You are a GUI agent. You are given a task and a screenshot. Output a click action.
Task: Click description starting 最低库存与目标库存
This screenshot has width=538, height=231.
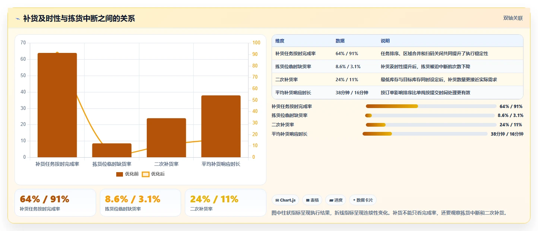tap(439, 80)
